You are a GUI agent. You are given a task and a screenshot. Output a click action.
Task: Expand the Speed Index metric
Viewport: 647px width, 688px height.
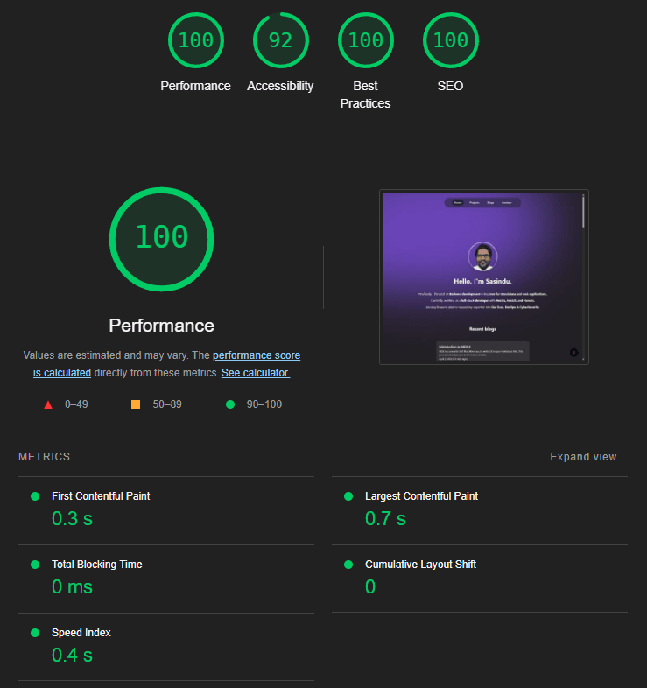(x=166, y=647)
